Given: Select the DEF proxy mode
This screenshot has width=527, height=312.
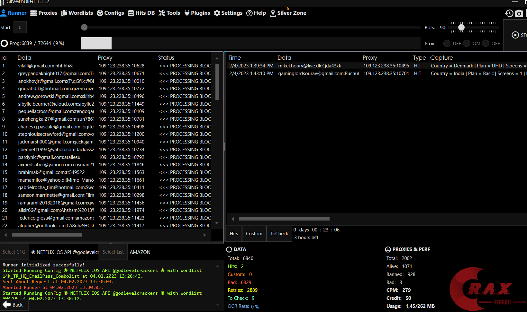Looking at the screenshot, I should [447, 43].
